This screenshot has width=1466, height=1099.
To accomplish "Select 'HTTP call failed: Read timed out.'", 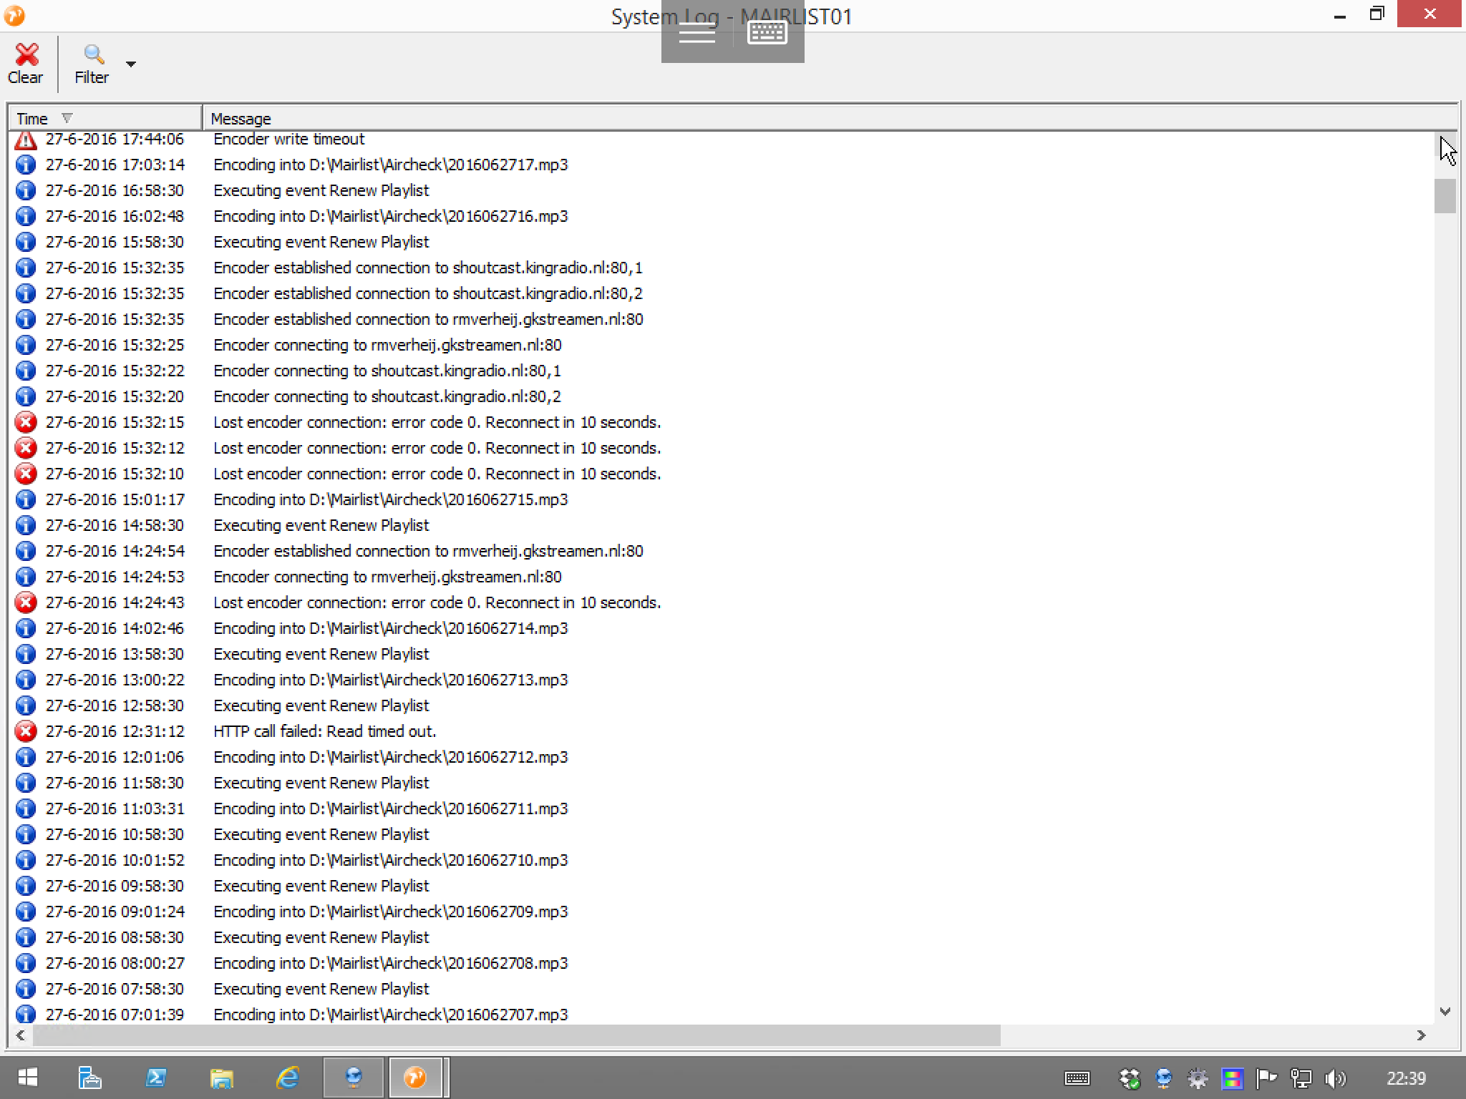I will [324, 731].
